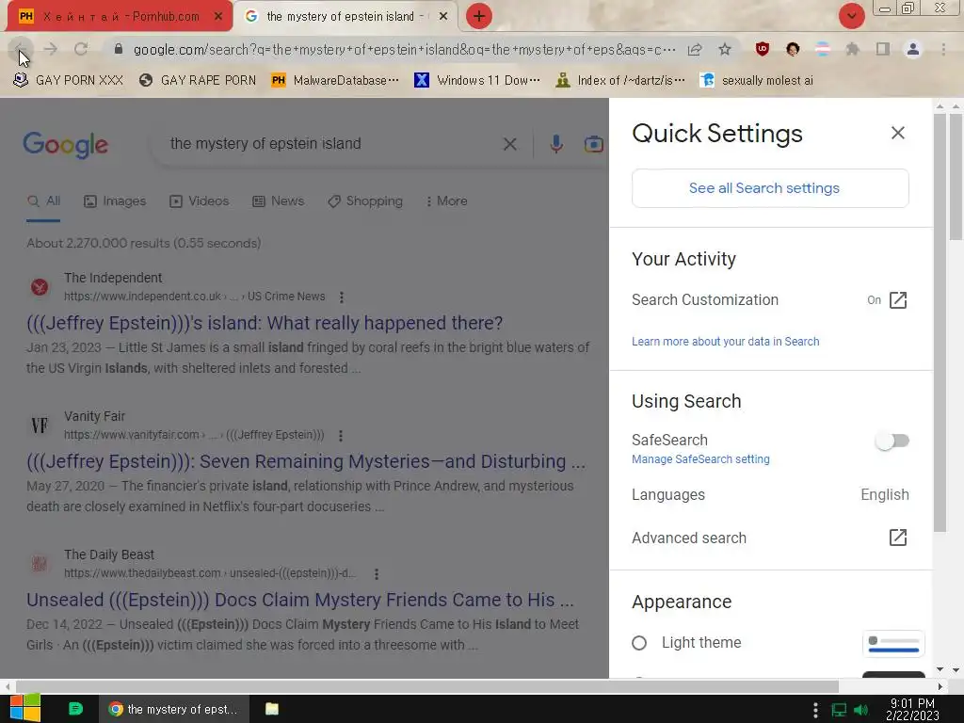Open Search Customization external link icon

(x=897, y=300)
